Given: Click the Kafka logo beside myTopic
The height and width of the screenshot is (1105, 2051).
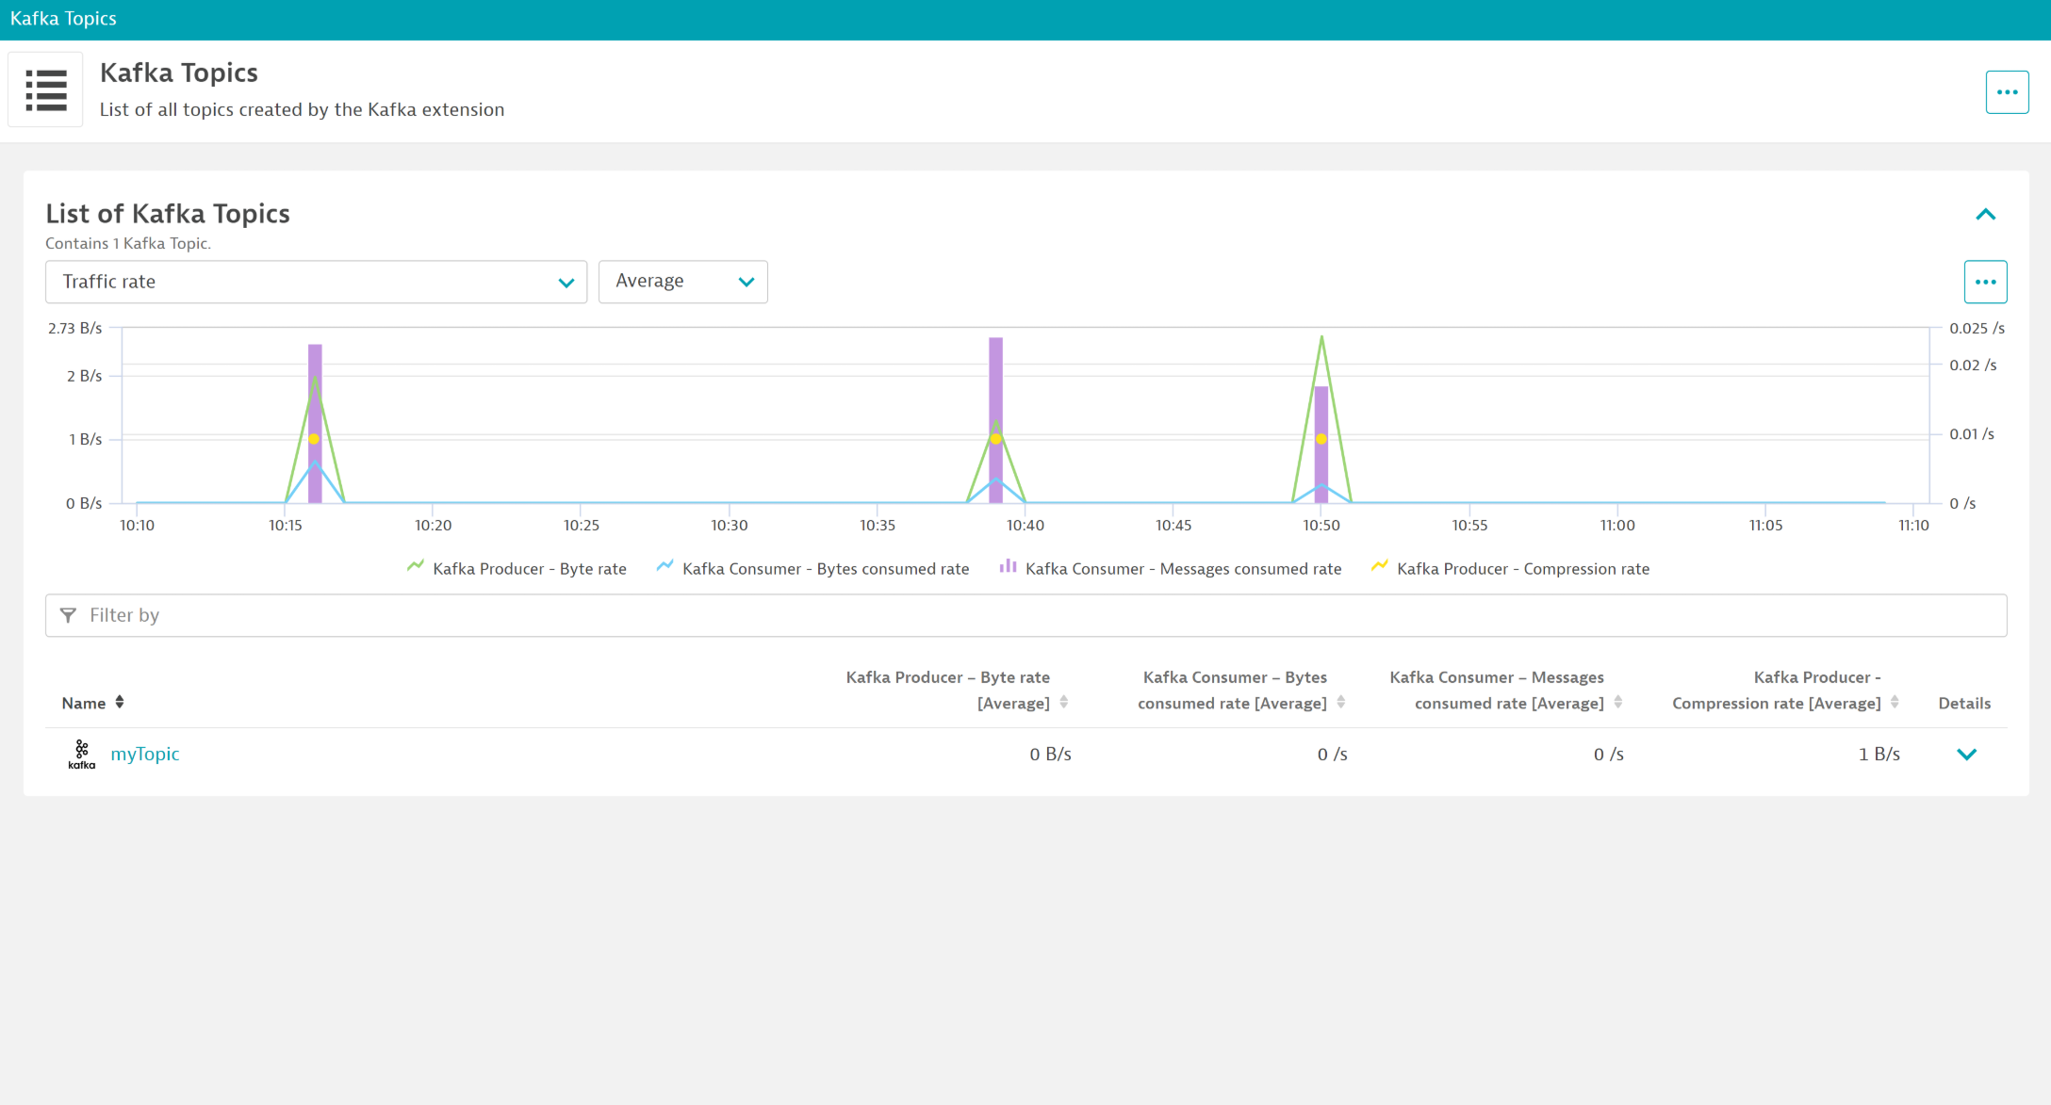Looking at the screenshot, I should point(82,755).
